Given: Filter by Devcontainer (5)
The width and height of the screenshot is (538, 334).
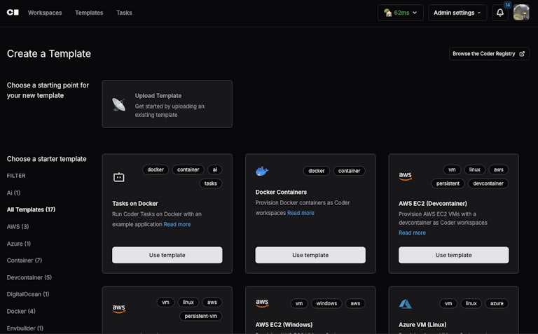Looking at the screenshot, I should click(29, 277).
